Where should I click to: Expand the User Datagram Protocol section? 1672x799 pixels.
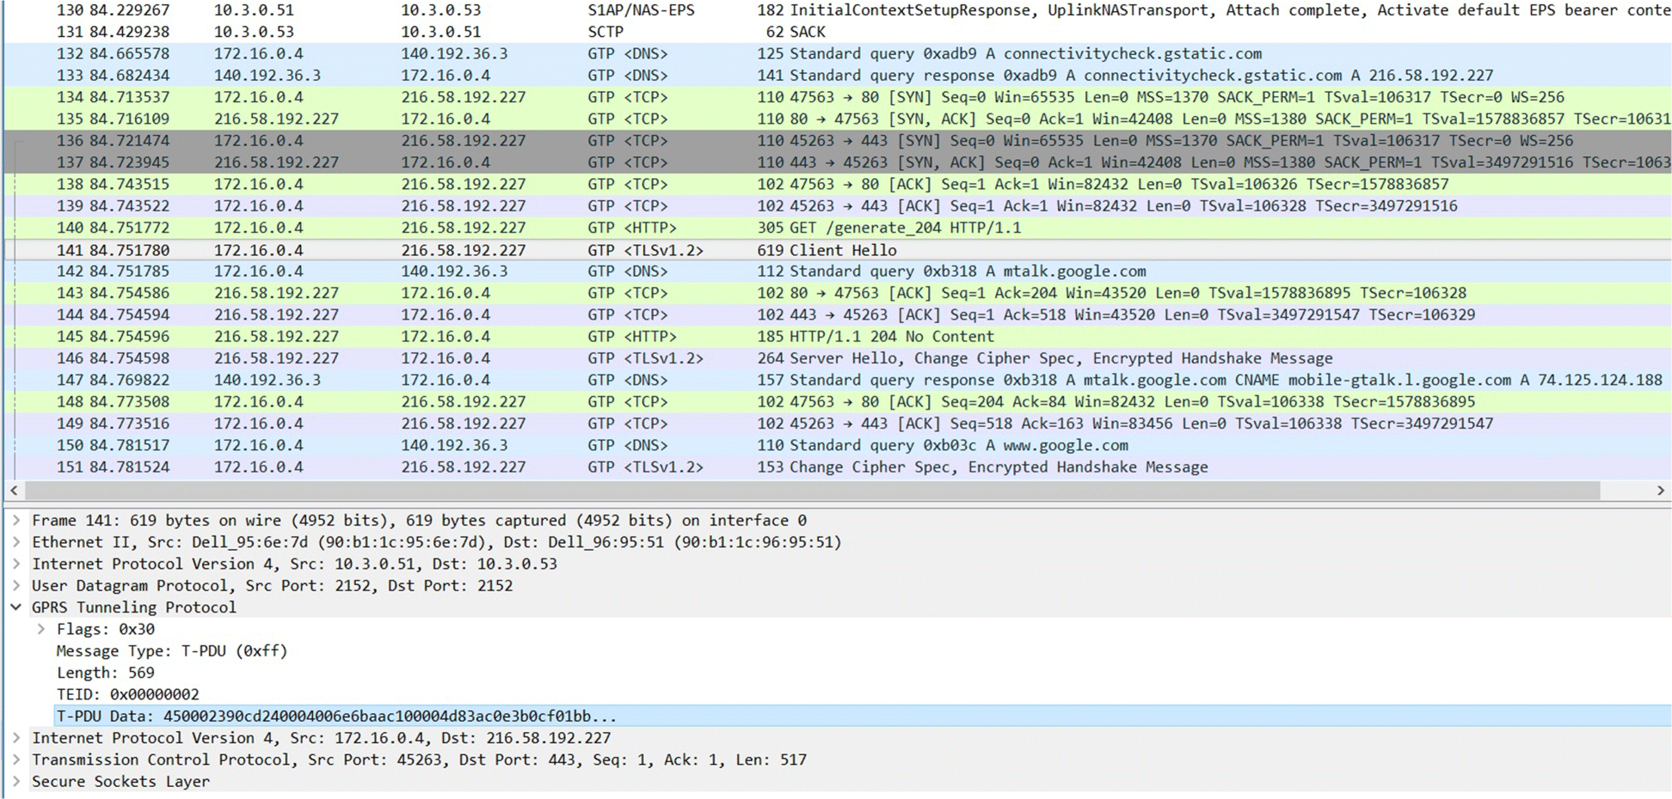pyautogui.click(x=15, y=585)
